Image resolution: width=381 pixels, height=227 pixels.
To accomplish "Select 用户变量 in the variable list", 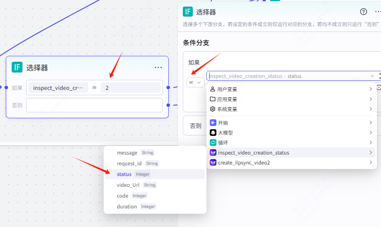I will point(291,89).
